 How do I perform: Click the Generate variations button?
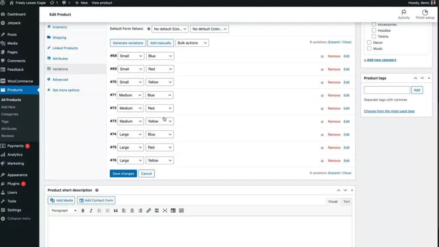click(x=128, y=43)
